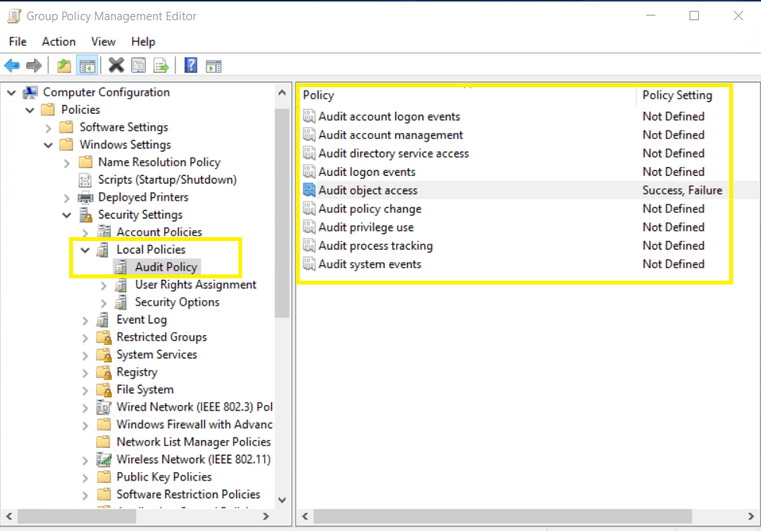Toggle the Show/Hide Console Tree button
761x531 pixels.
(87, 66)
